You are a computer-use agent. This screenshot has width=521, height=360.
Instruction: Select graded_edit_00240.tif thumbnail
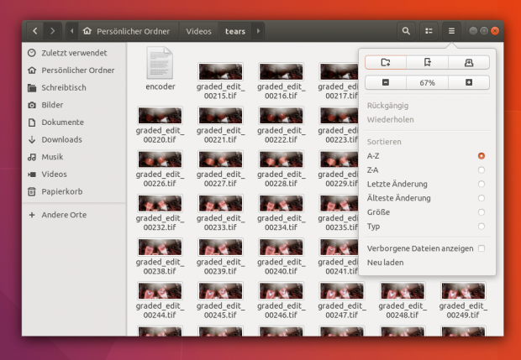pos(282,248)
